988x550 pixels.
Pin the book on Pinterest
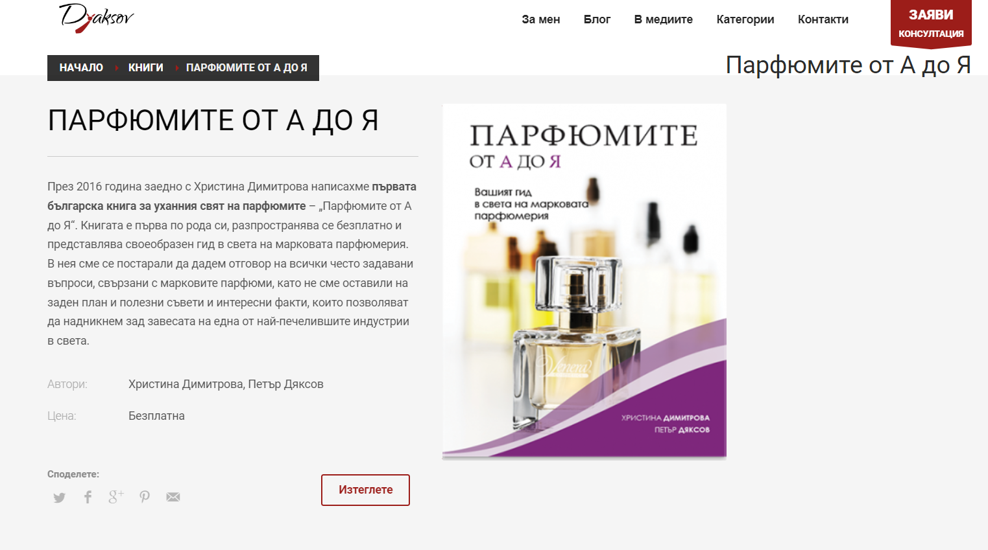tap(145, 497)
